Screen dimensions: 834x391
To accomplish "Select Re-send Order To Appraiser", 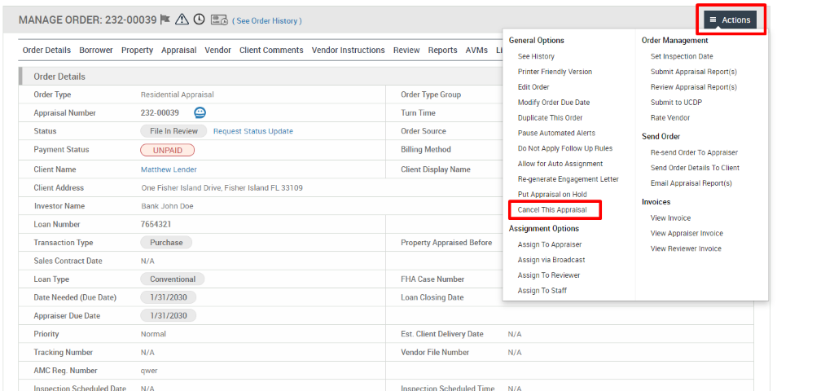I will (x=694, y=152).
